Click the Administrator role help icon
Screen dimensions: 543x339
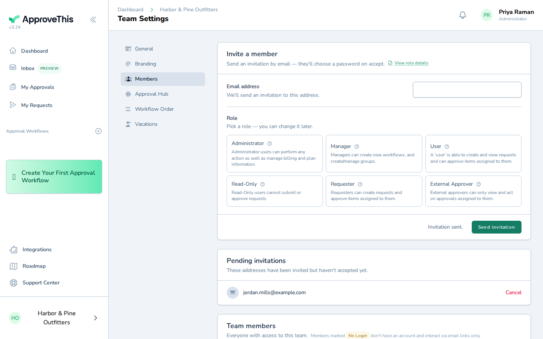(x=270, y=144)
